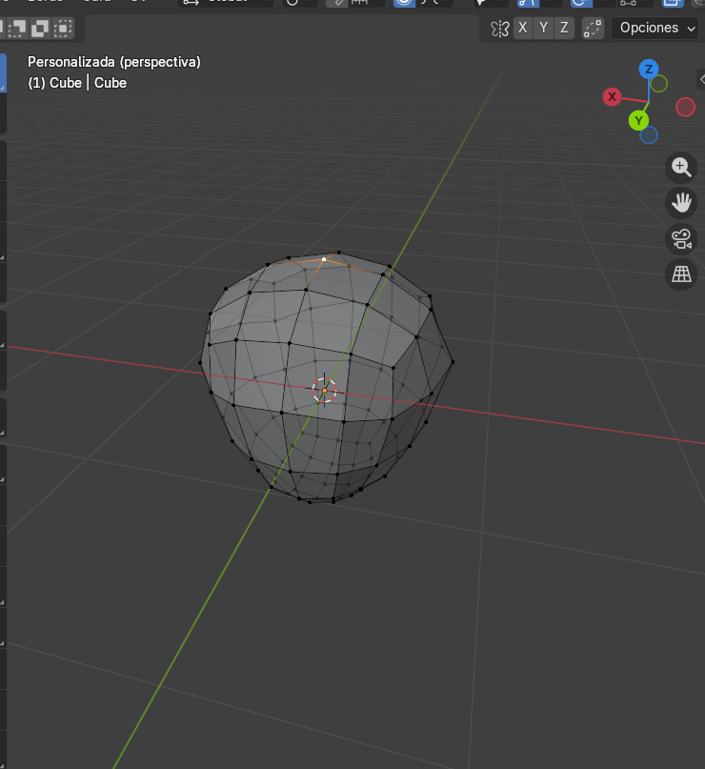Switch to camera view using camera icon
The width and height of the screenshot is (705, 769).
[x=681, y=238]
